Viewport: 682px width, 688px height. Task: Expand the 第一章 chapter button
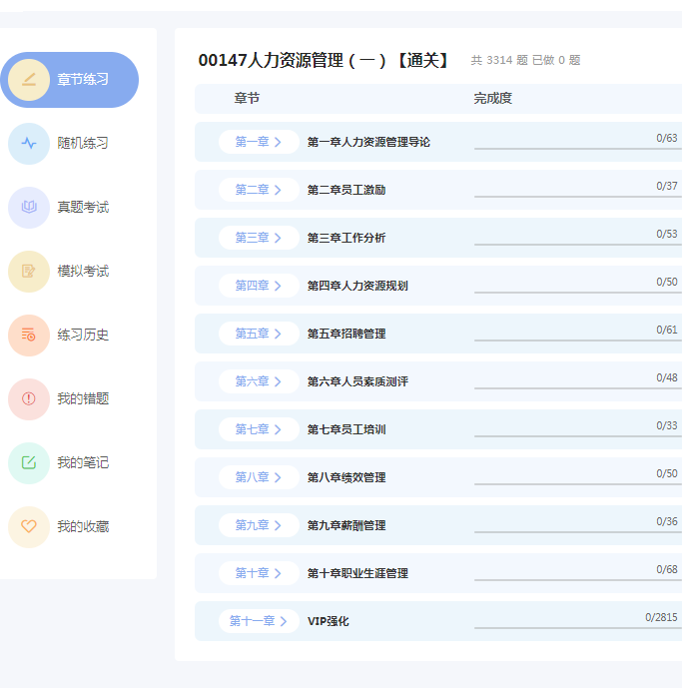click(x=259, y=142)
